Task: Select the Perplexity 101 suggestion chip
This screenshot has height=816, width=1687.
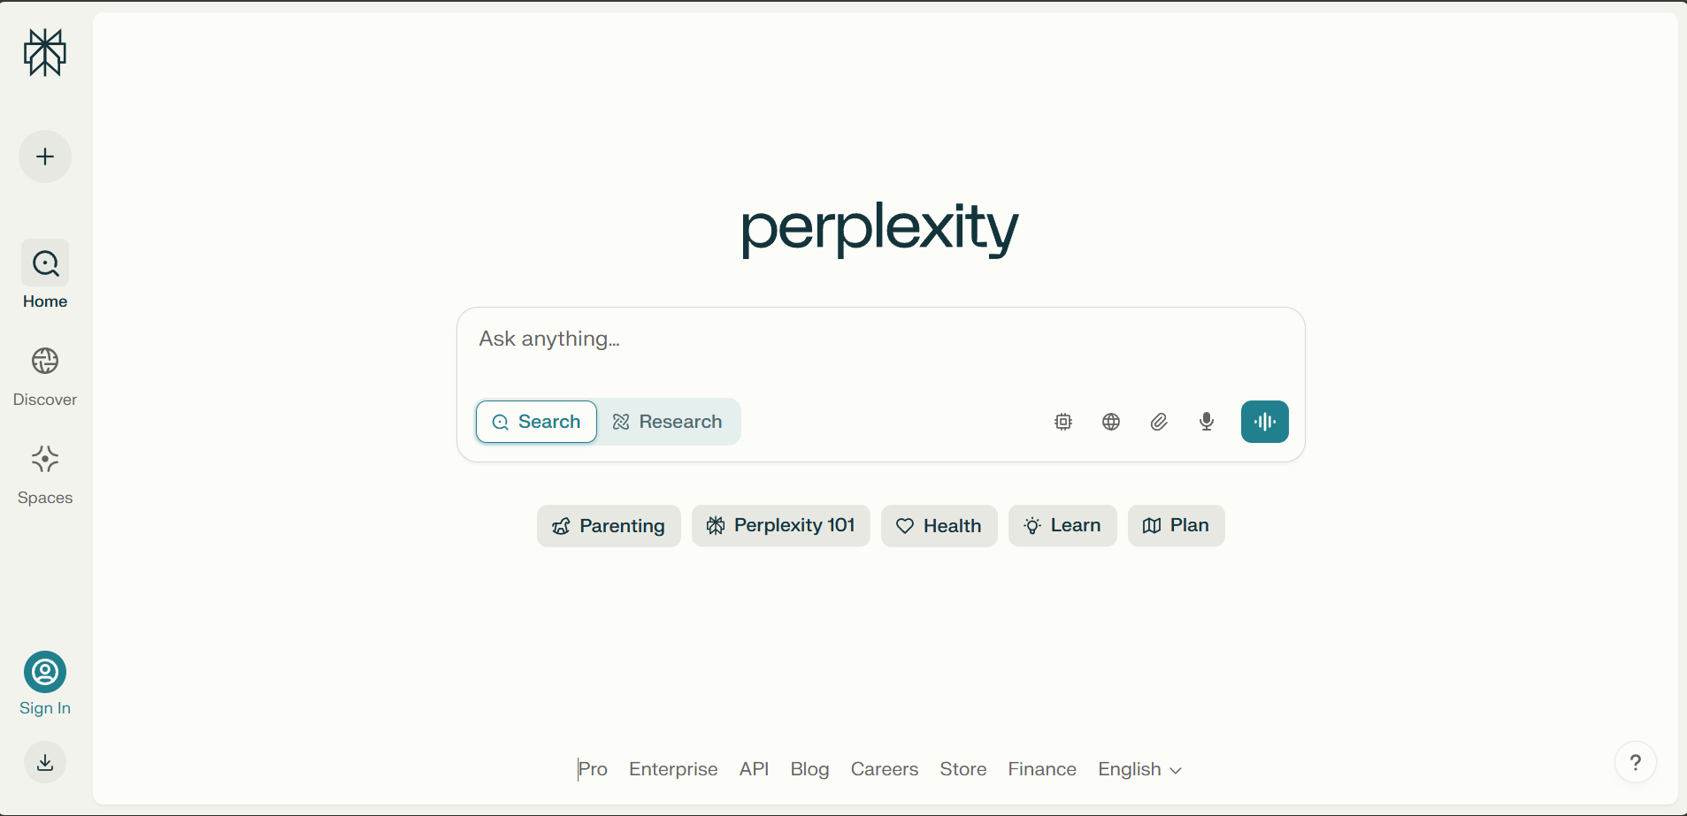Action: coord(781,526)
